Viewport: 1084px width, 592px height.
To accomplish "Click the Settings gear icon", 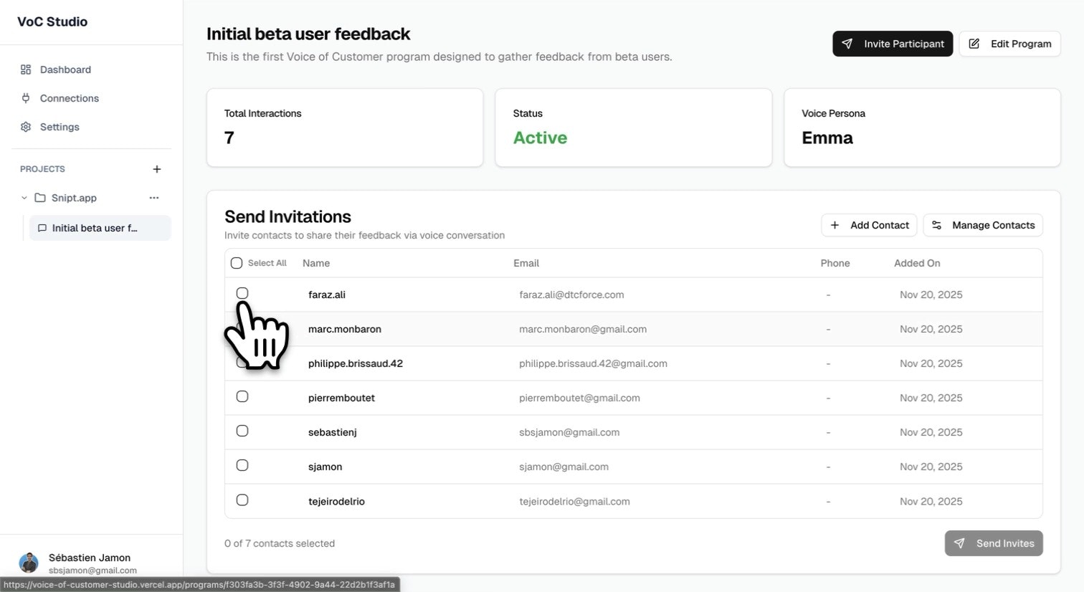I will [26, 127].
